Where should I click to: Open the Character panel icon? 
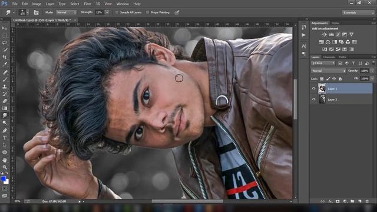tap(304, 46)
